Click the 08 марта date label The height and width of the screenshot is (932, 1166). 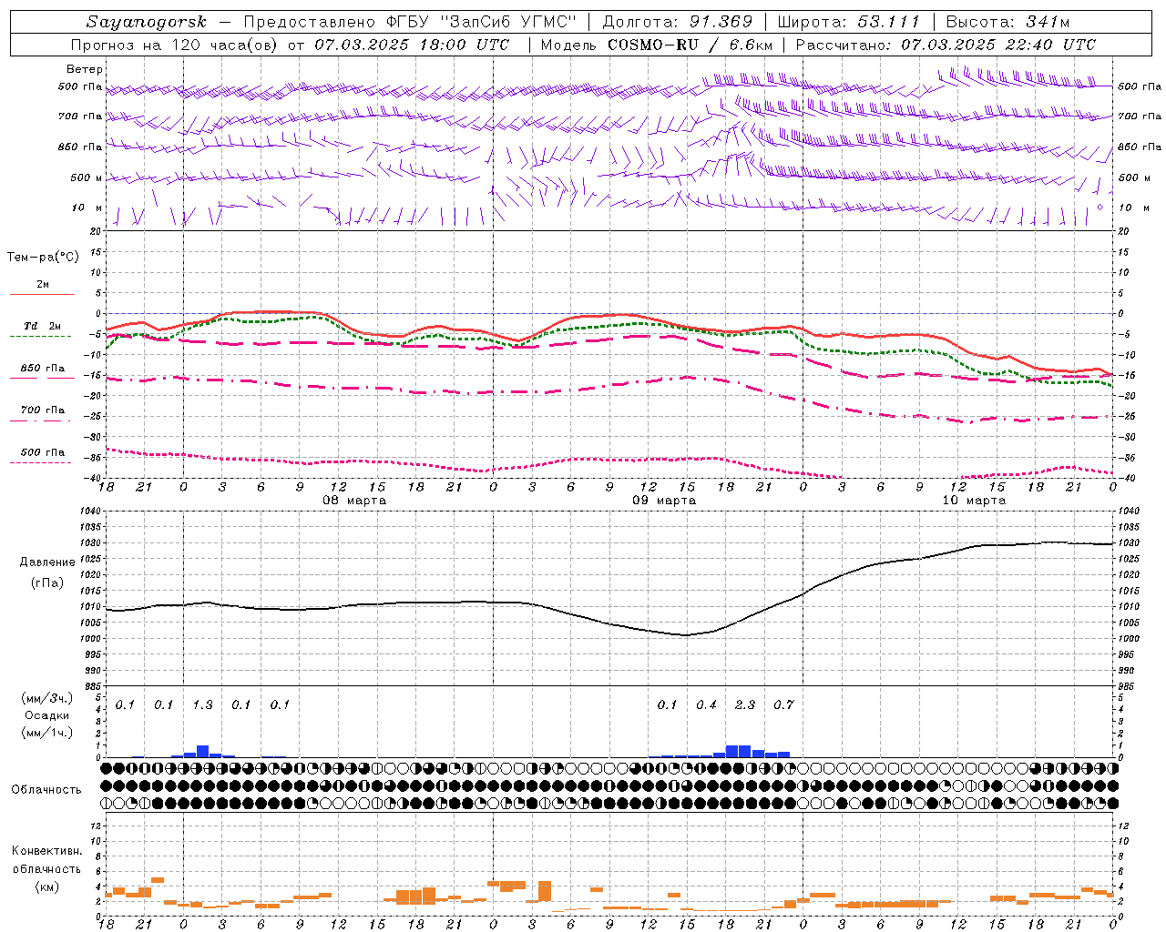coord(355,500)
